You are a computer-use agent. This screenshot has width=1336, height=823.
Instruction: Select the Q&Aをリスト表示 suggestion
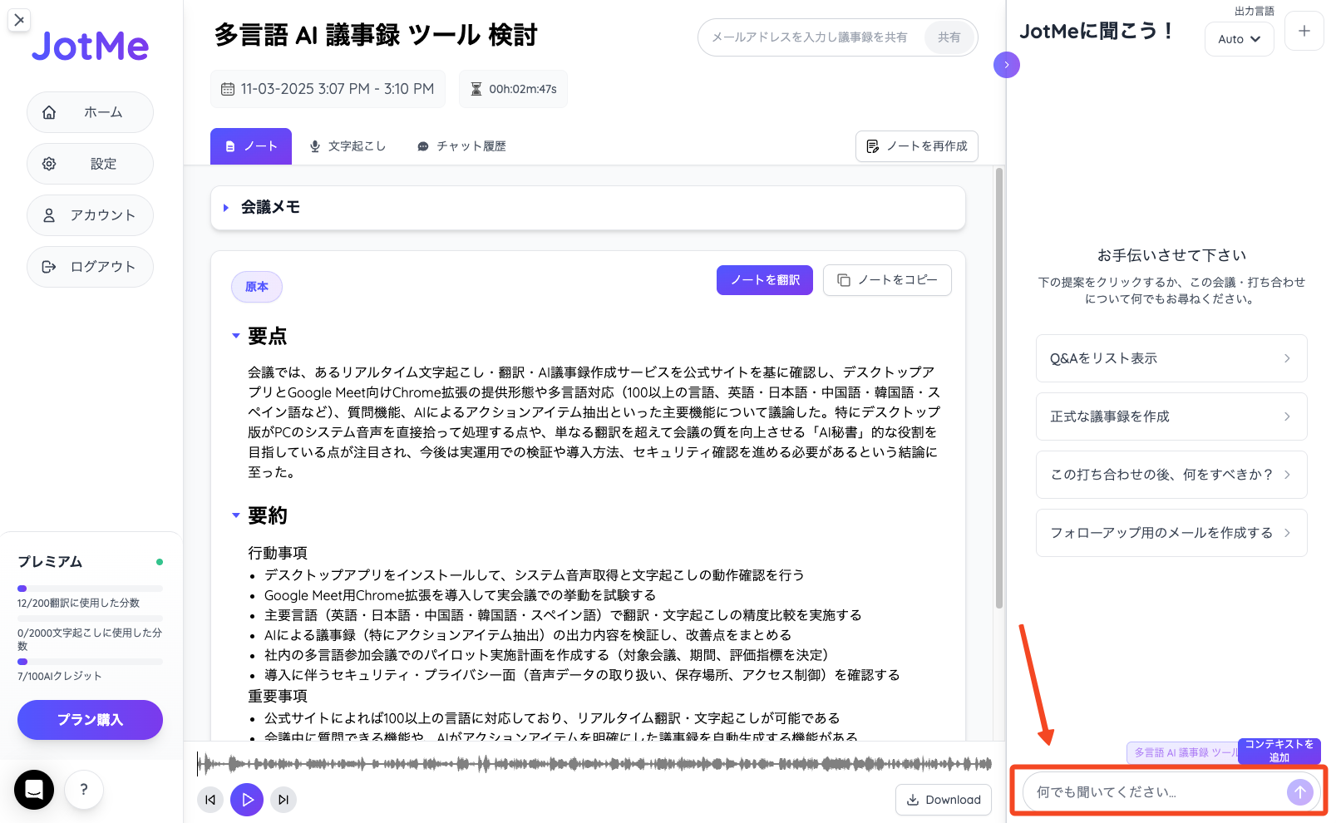coord(1171,358)
